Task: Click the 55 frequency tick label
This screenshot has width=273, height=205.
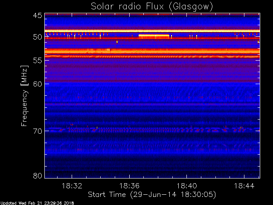Action: point(38,61)
